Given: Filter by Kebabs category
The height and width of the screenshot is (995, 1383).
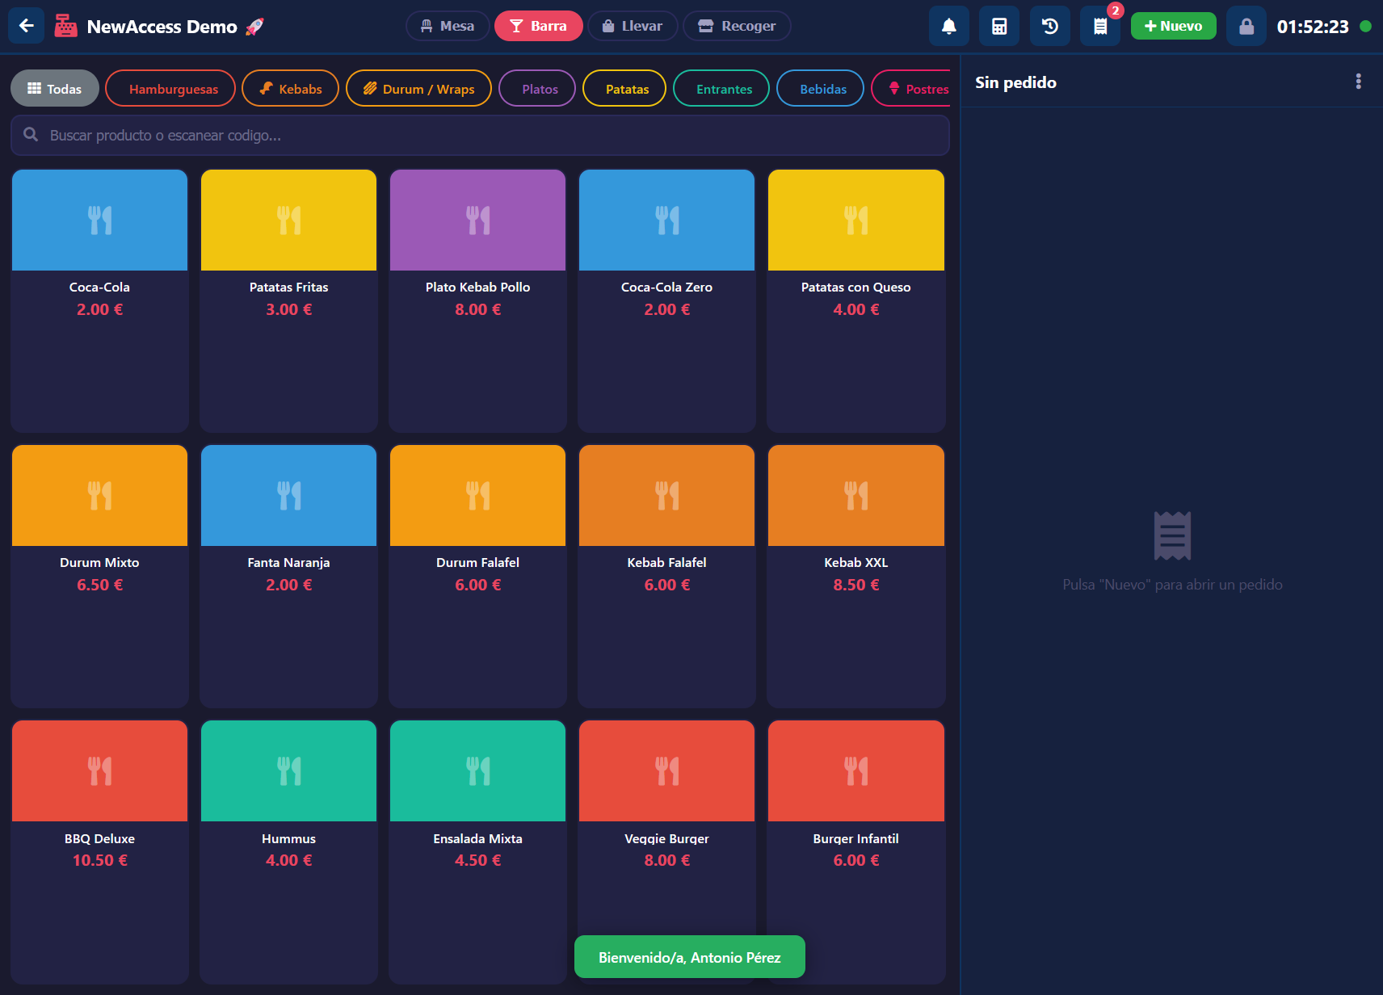Looking at the screenshot, I should pyautogui.click(x=291, y=88).
